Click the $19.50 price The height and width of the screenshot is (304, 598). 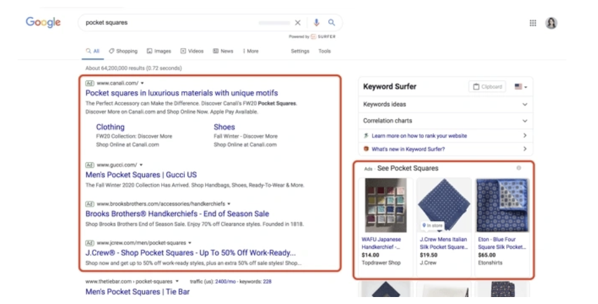pos(429,255)
